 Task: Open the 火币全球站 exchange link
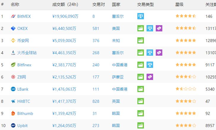click(27, 53)
